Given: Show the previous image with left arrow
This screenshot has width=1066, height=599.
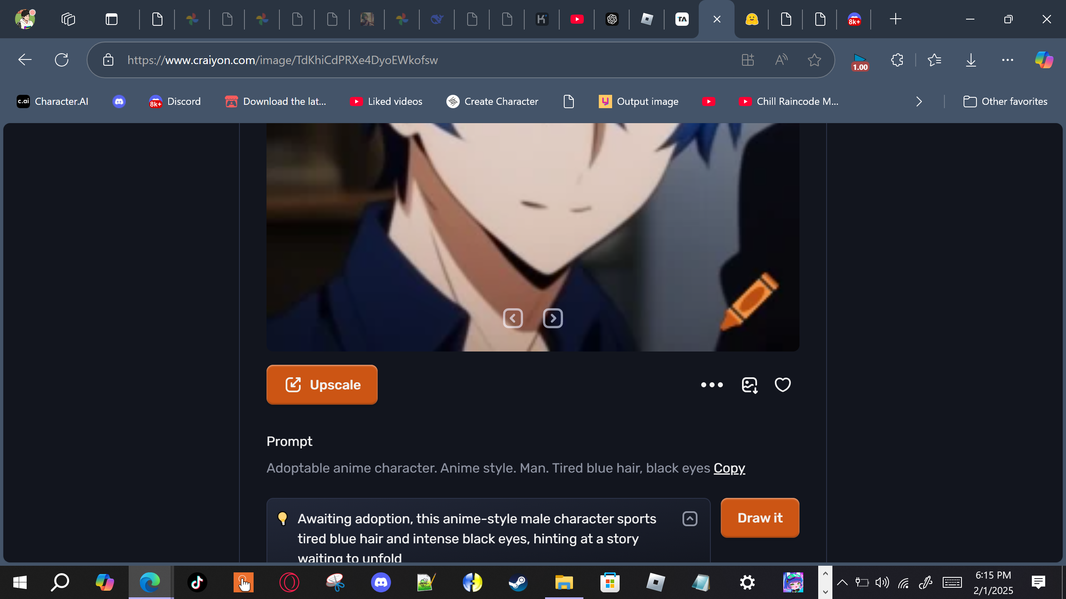Looking at the screenshot, I should coord(513,319).
